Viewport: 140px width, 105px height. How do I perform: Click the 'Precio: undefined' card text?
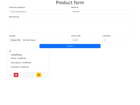point(18,58)
